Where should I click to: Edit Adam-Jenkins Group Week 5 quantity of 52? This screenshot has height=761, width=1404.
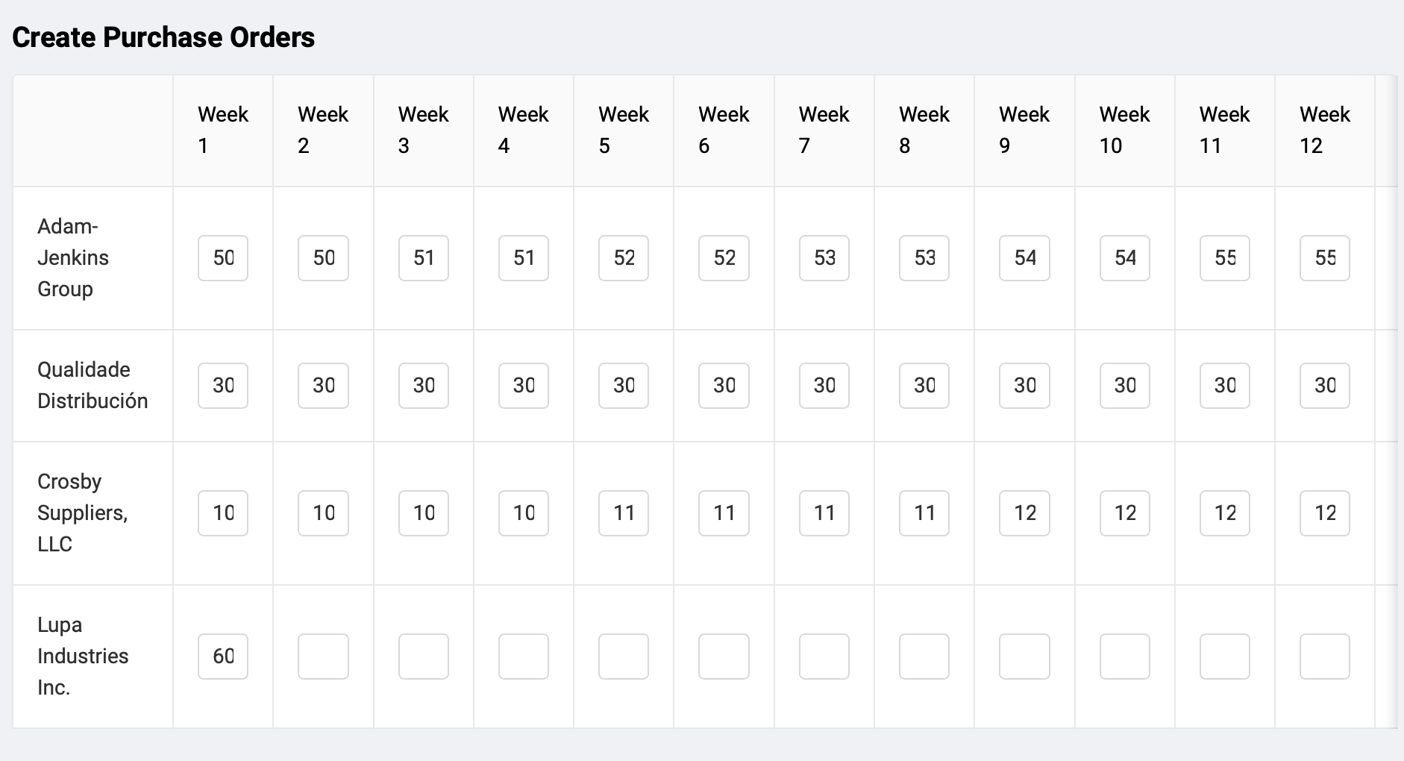pyautogui.click(x=623, y=257)
